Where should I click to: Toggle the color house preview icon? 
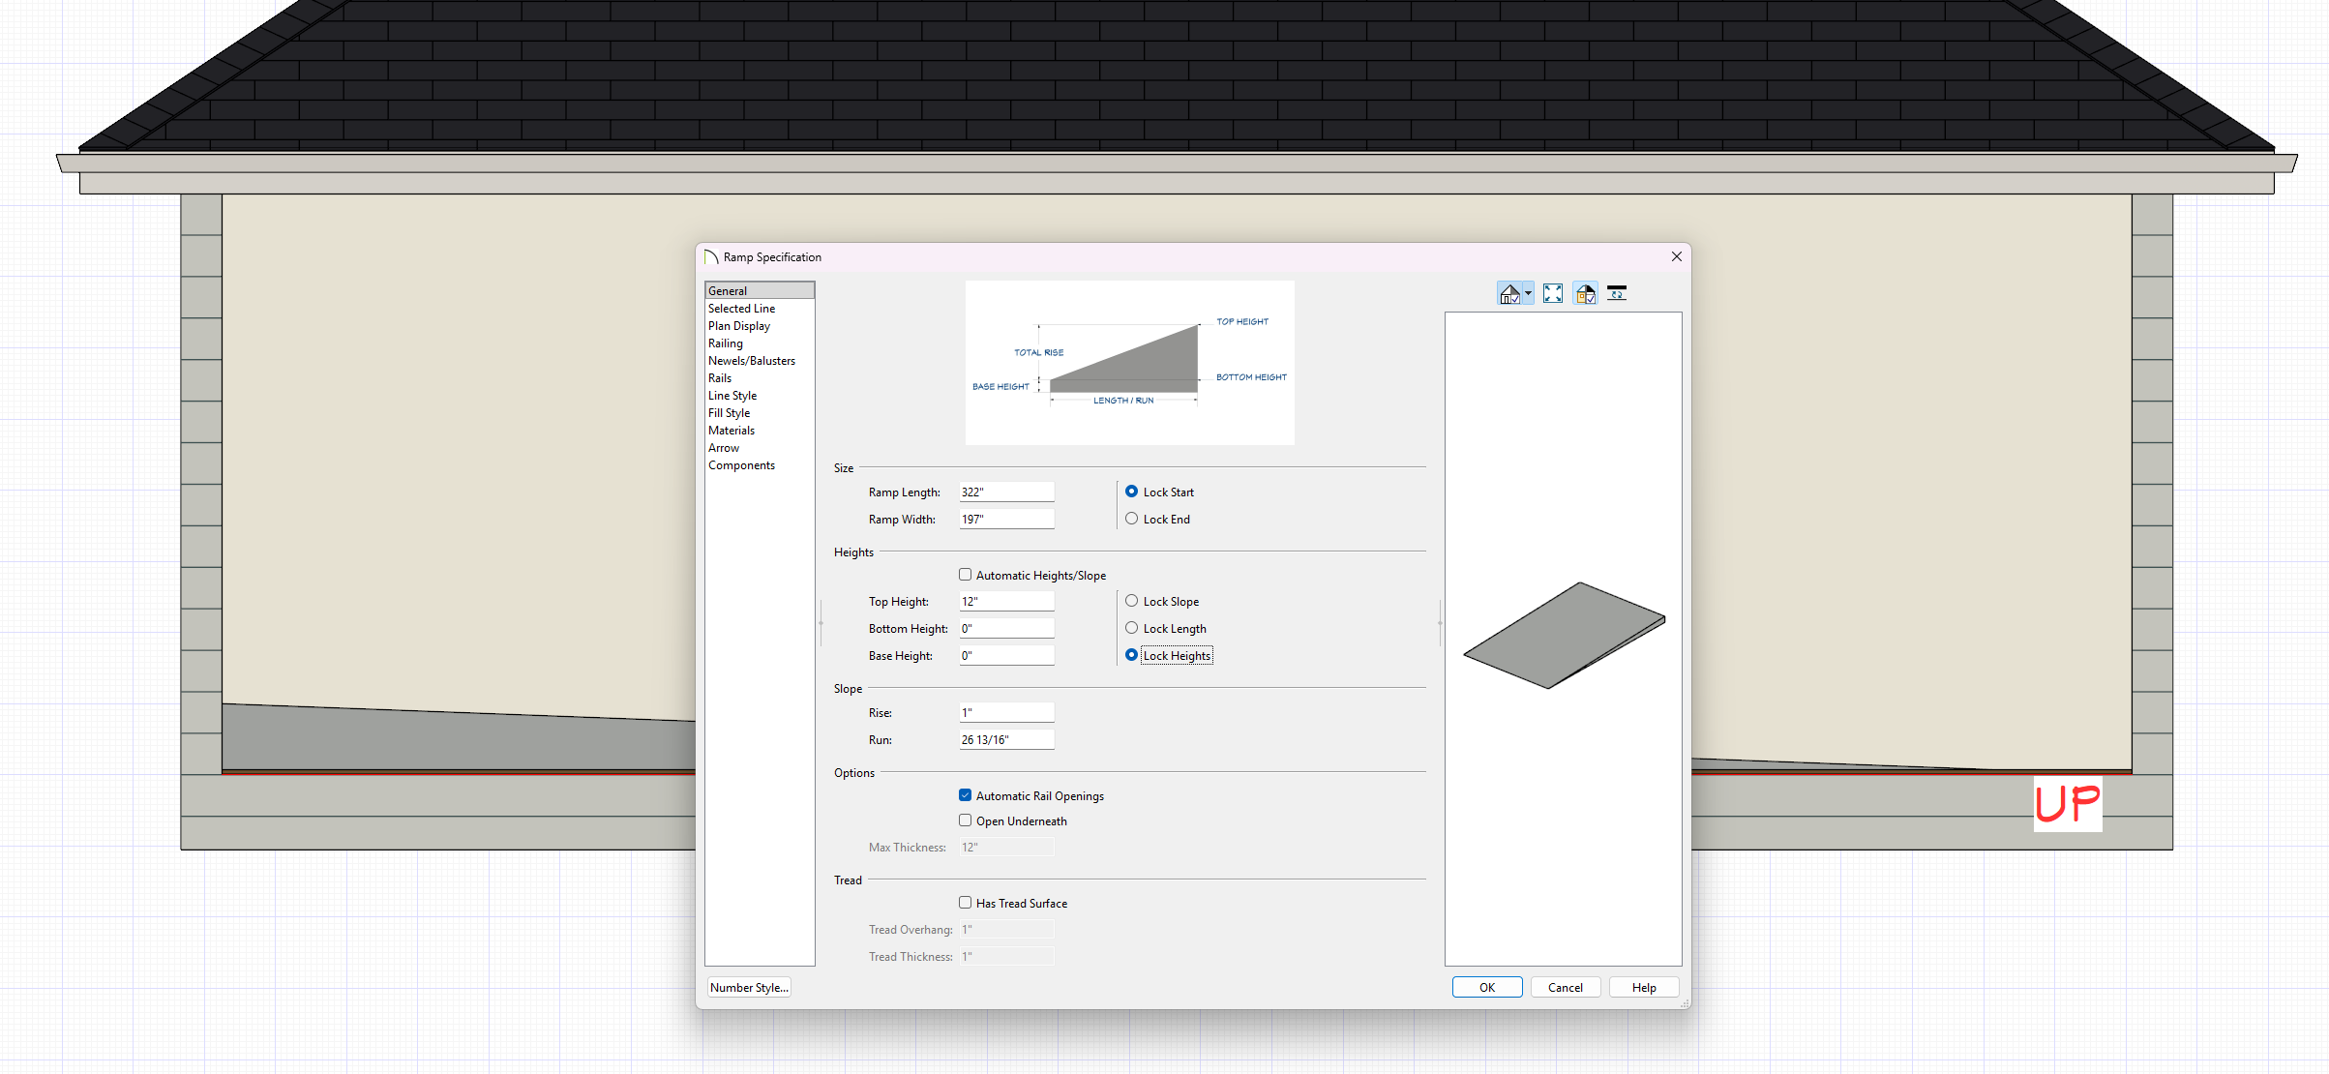click(1585, 294)
